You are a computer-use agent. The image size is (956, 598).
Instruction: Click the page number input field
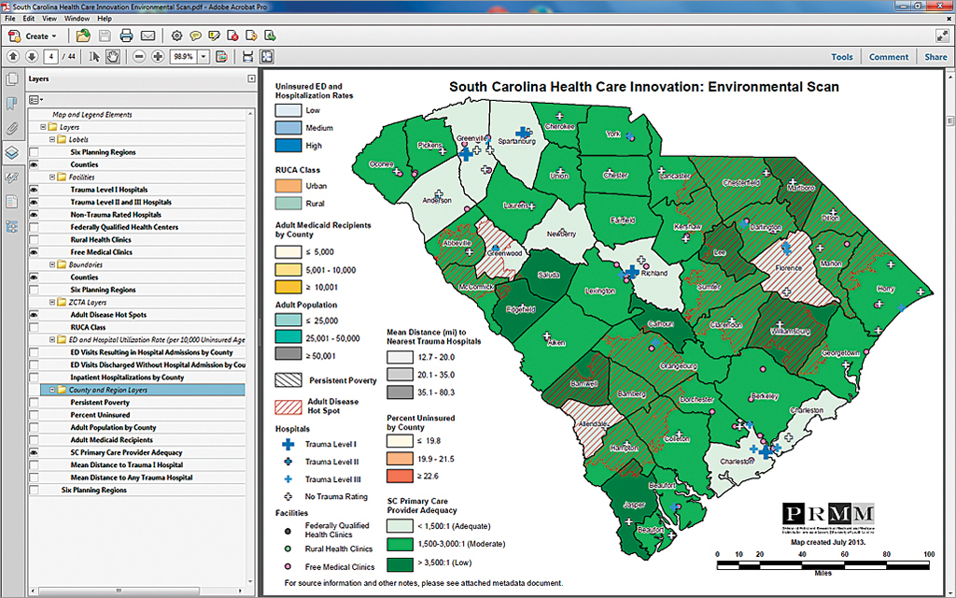tap(51, 57)
